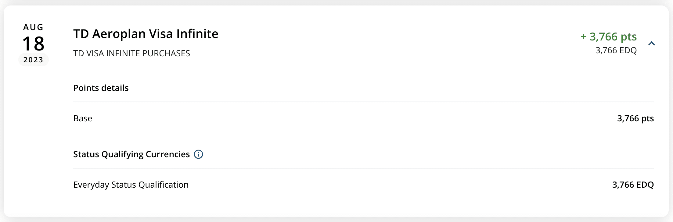Click the 3,766 EDQ text under the points total
The width and height of the screenshot is (673, 222).
[616, 50]
